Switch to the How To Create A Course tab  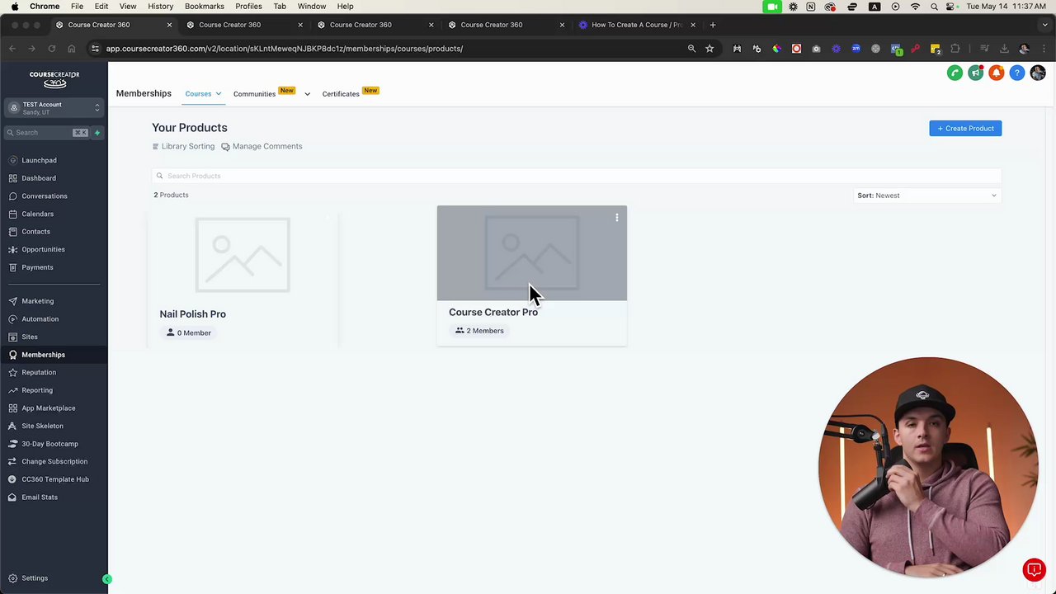[637, 25]
